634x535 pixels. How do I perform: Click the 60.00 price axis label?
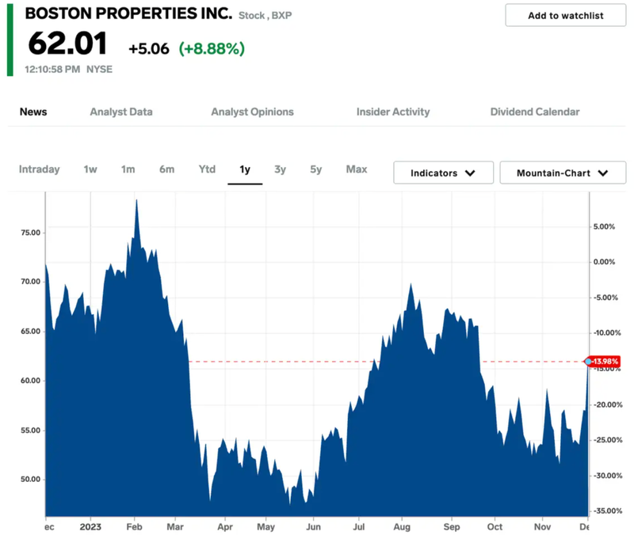point(31,381)
